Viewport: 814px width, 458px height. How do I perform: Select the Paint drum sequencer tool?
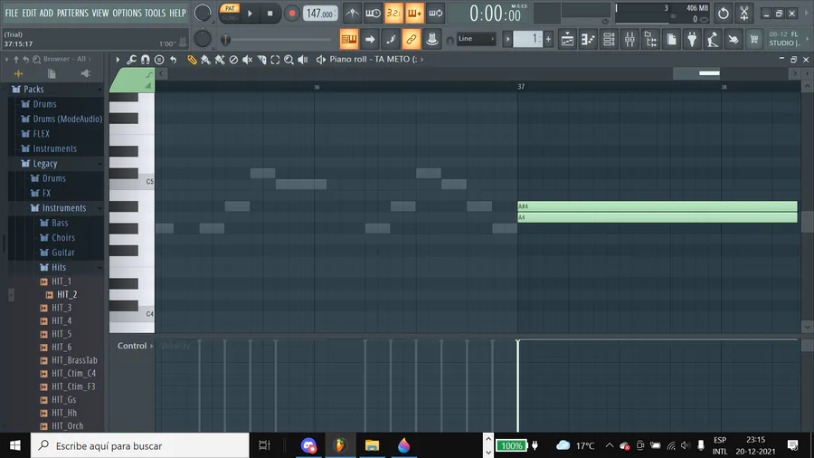[220, 60]
